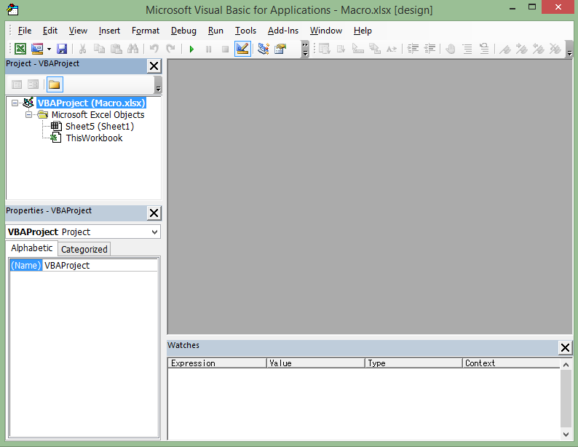Open the Help menu
The image size is (578, 447).
[363, 31]
